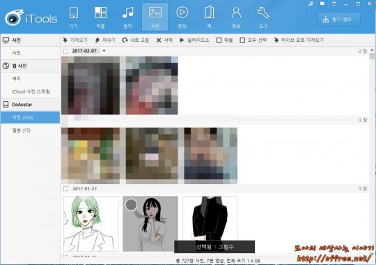
Task: Select the monitor icon beside 사진 sidebar header
Action: pos(6,40)
